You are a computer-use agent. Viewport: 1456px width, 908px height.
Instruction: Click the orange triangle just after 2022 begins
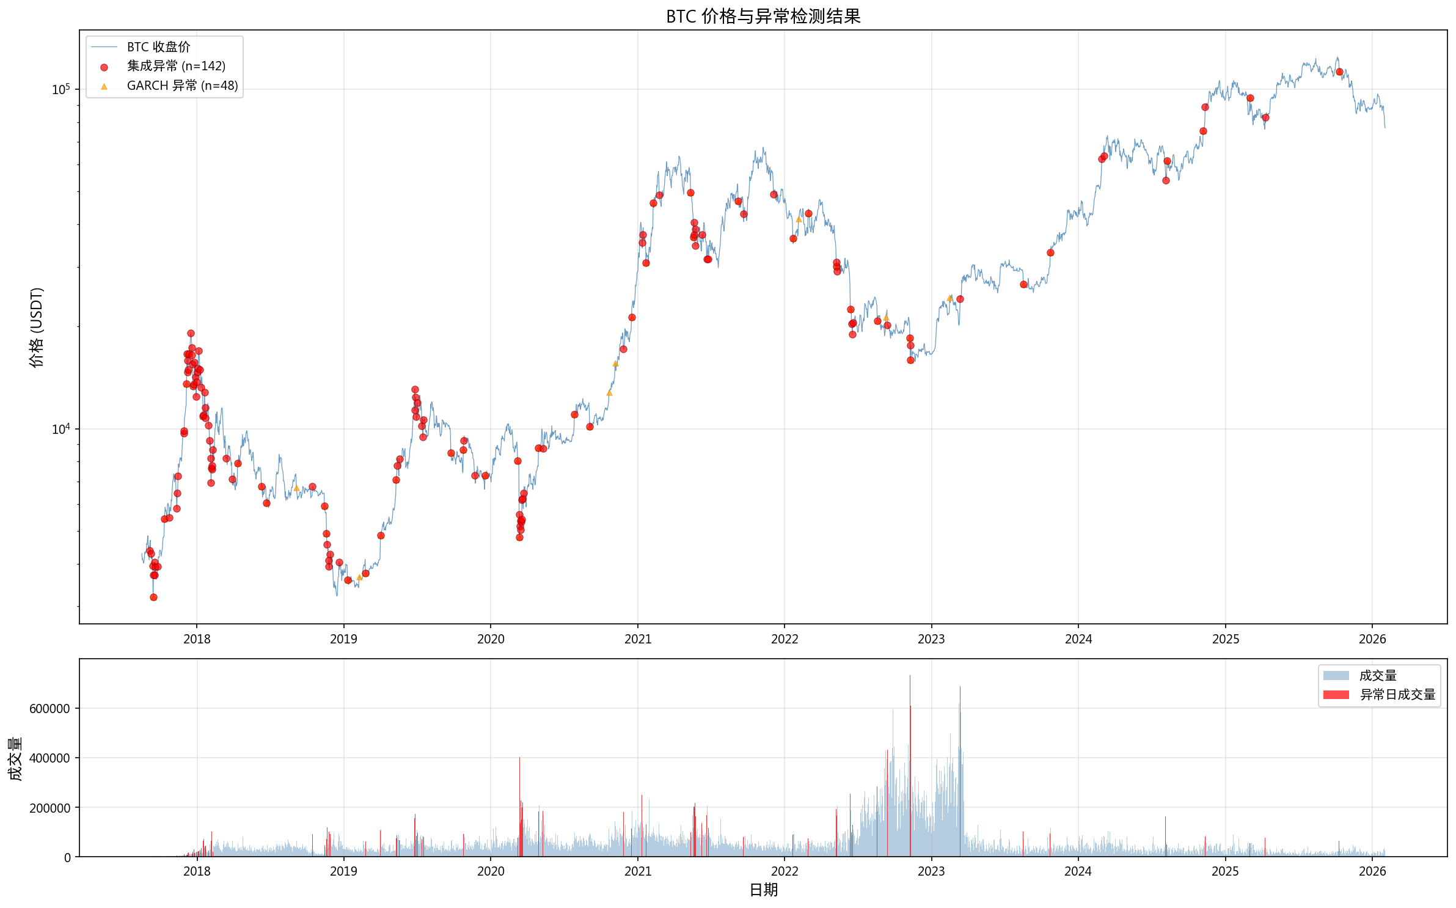(x=798, y=219)
